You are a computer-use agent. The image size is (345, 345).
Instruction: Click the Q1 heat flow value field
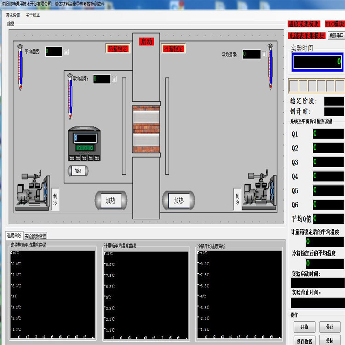[x=328, y=134]
